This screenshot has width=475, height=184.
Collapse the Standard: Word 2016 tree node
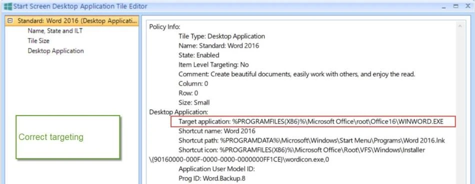pyautogui.click(x=10, y=20)
